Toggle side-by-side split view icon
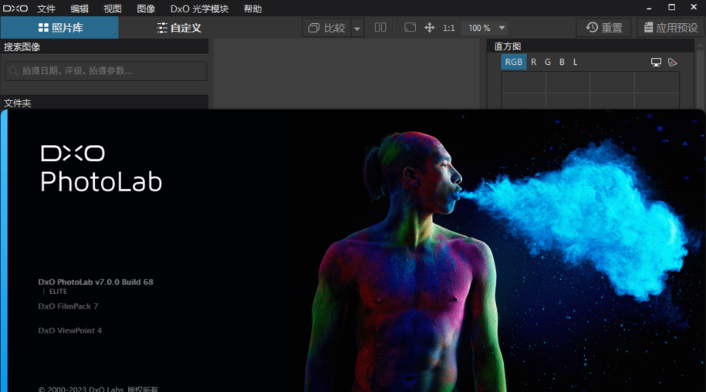The image size is (706, 392). 380,28
